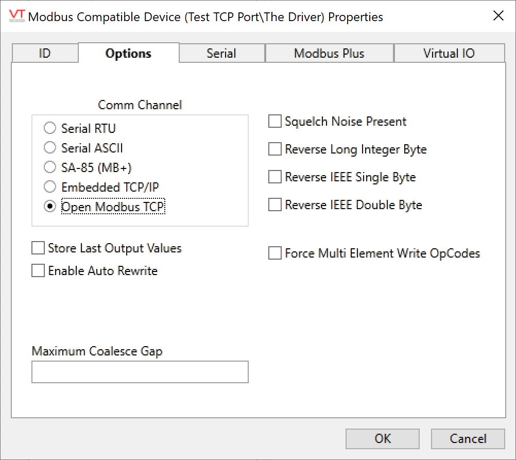Screen dimensions: 516x460
Task: Switch to the ID tab
Action: coord(45,54)
